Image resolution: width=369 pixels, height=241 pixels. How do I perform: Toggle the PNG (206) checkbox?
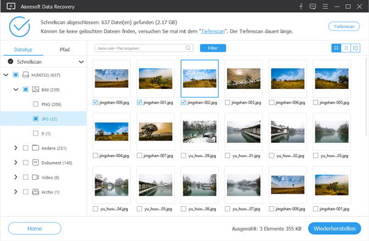(36, 104)
